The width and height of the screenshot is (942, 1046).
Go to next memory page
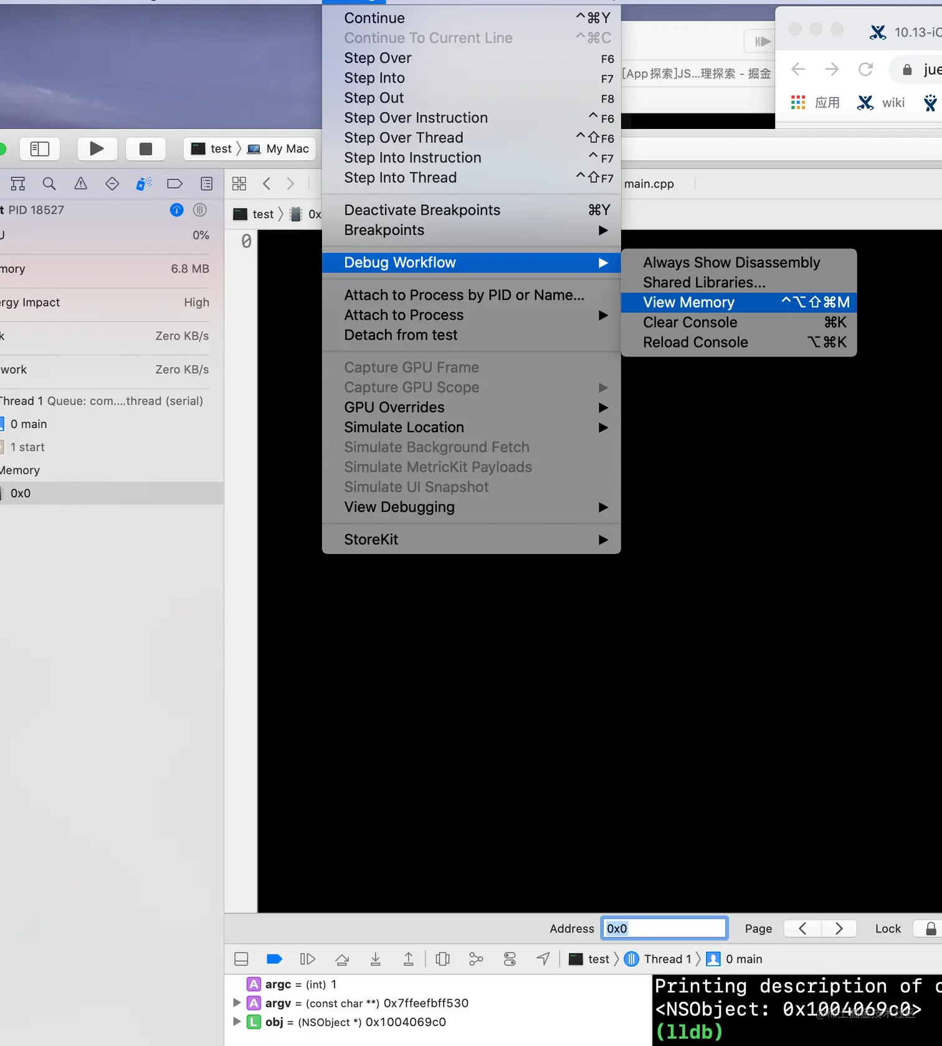[x=839, y=929]
